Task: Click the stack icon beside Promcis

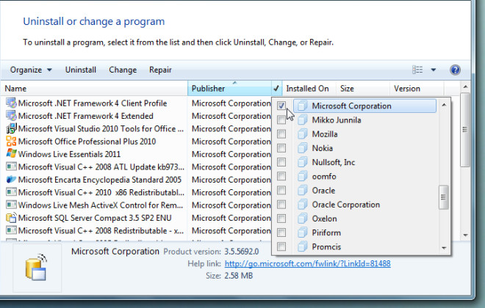Action: tap(303, 246)
